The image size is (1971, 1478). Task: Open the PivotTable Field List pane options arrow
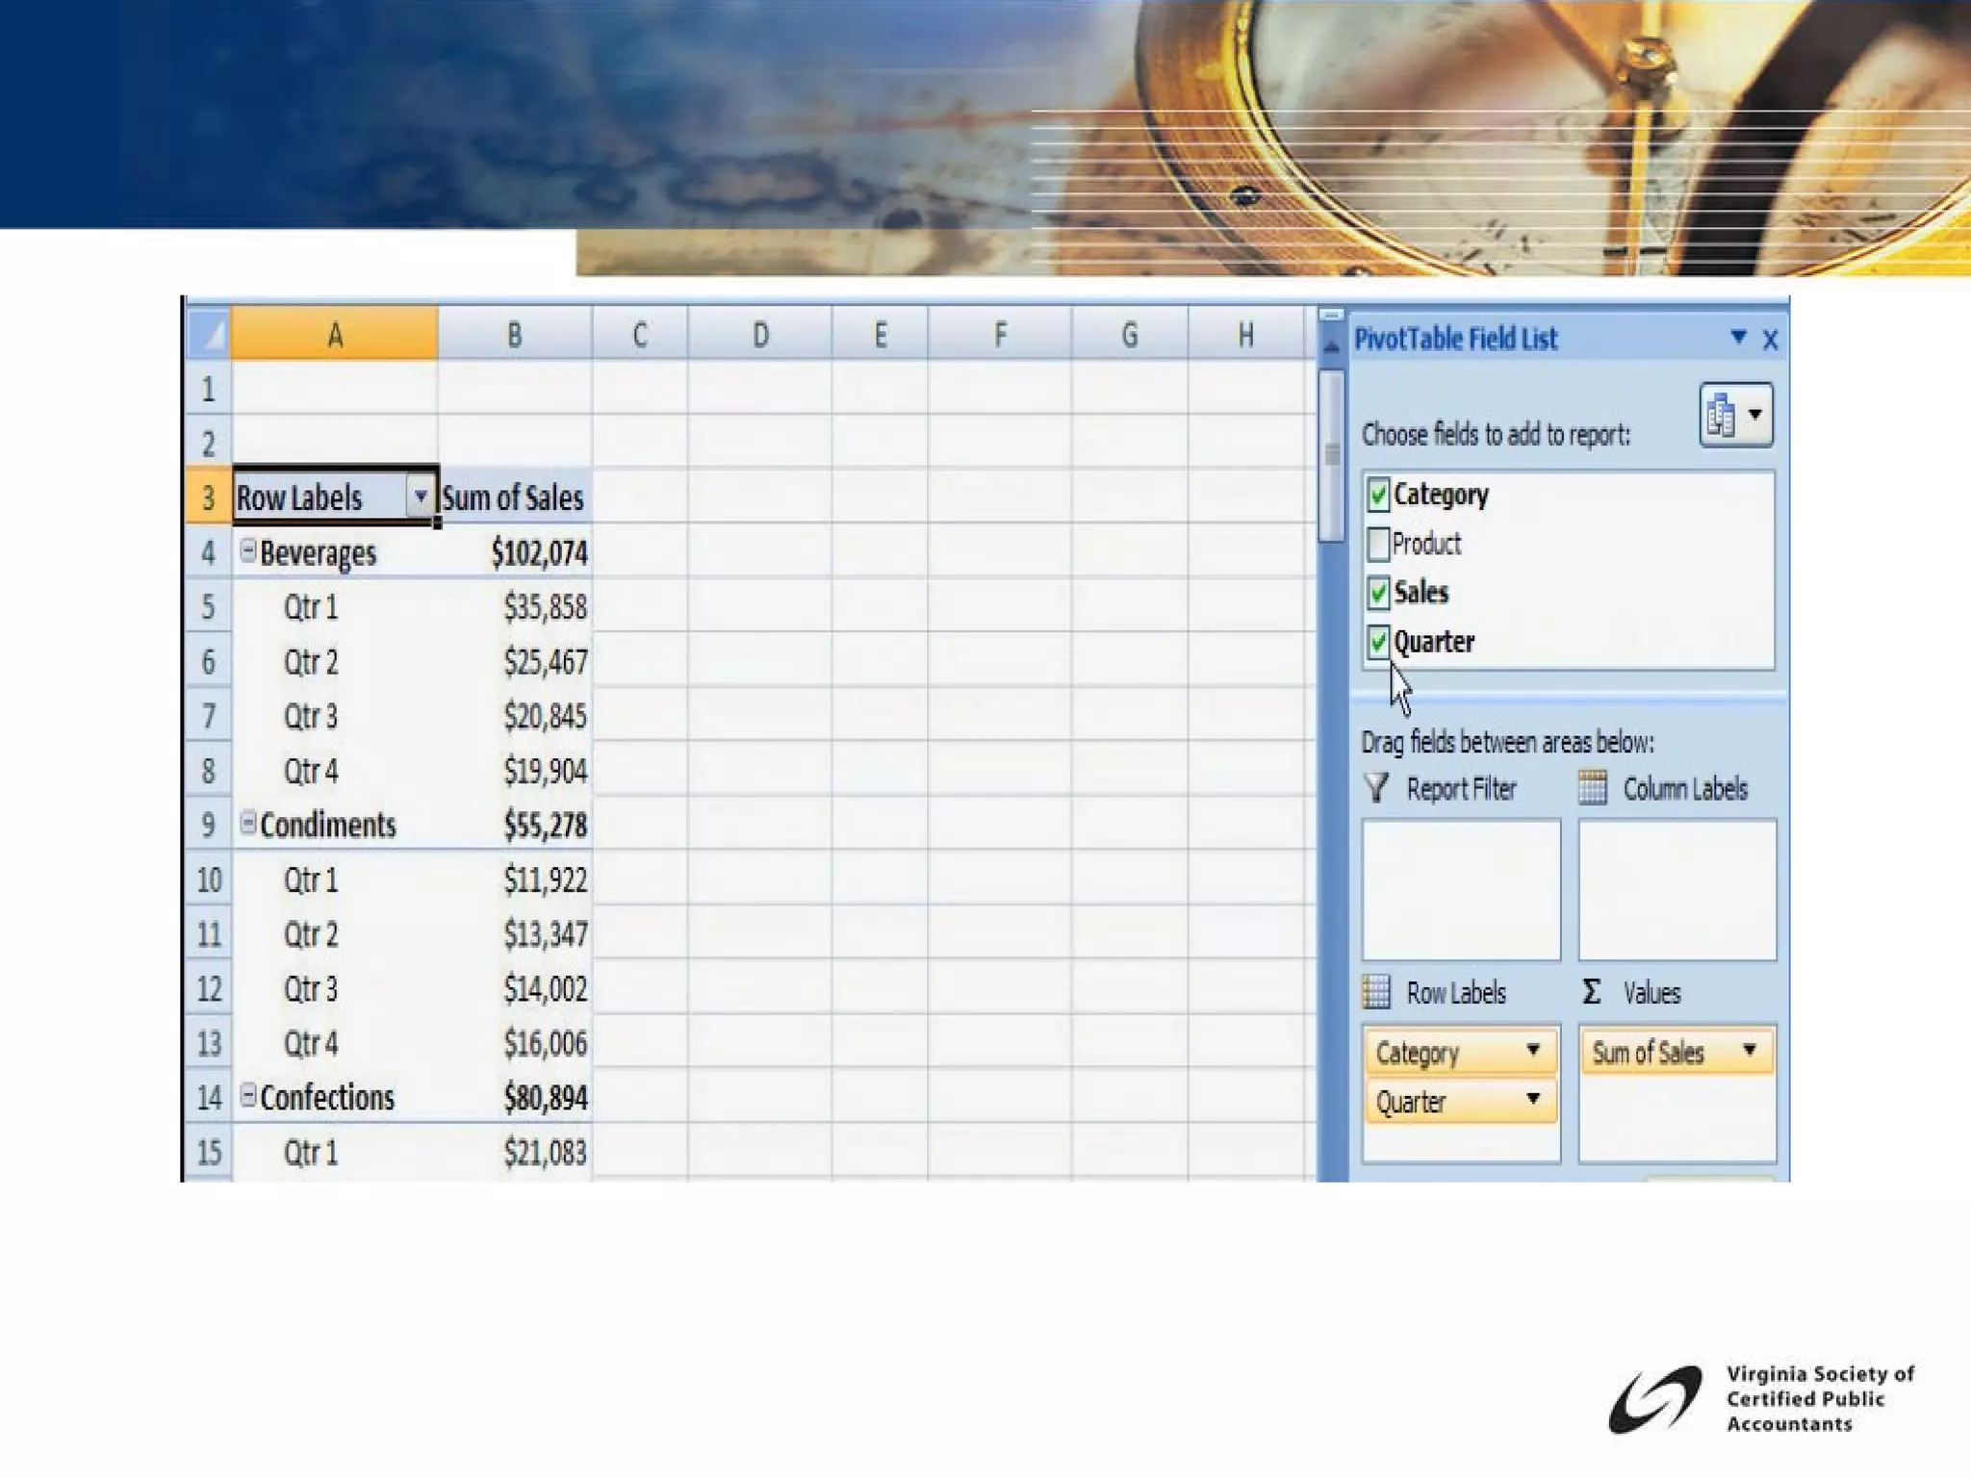click(1738, 337)
